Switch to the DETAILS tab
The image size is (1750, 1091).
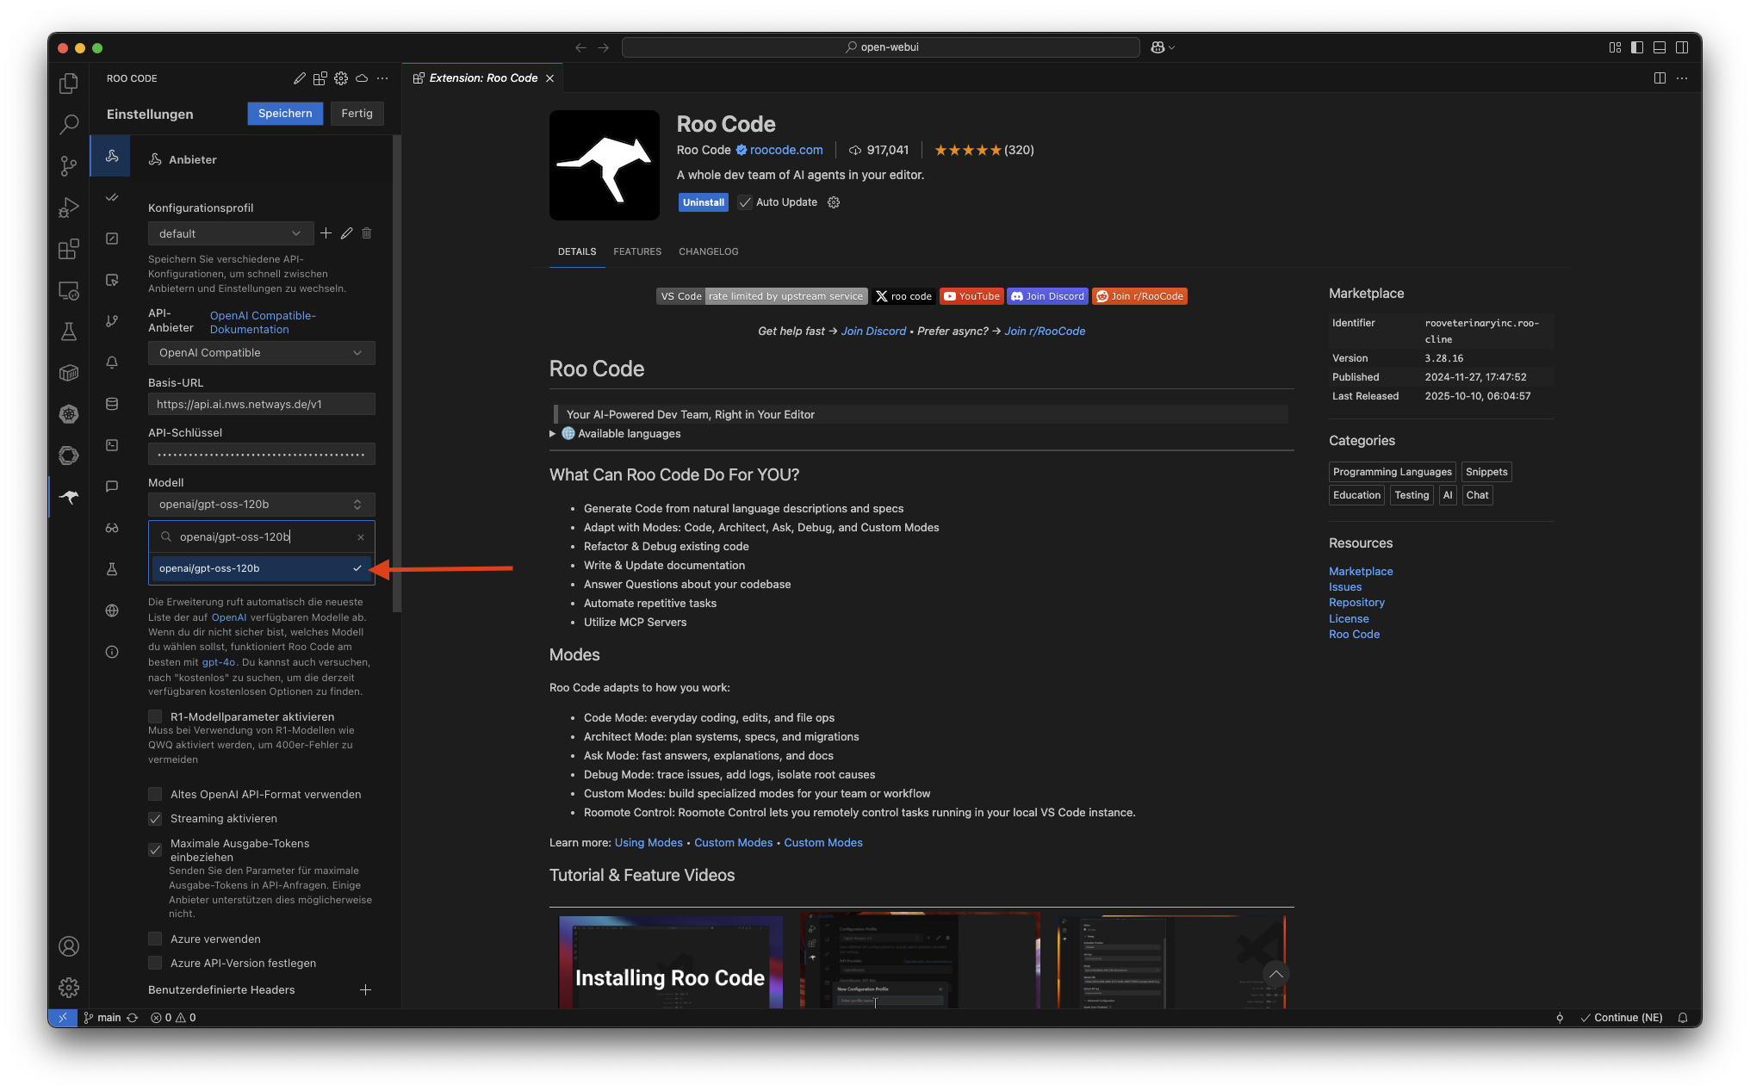577,251
